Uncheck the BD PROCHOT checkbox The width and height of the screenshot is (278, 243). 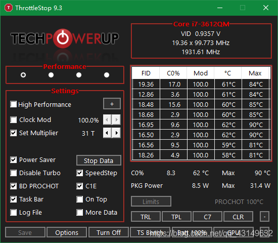tap(14, 186)
